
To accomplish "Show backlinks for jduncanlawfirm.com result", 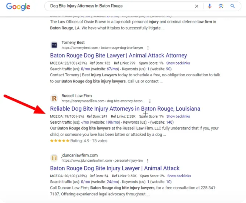I will pyautogui.click(x=179, y=176).
